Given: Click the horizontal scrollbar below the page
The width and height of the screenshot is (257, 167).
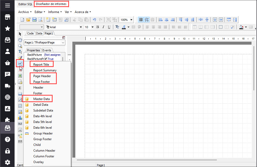Looking at the screenshot, I should 147,160.
